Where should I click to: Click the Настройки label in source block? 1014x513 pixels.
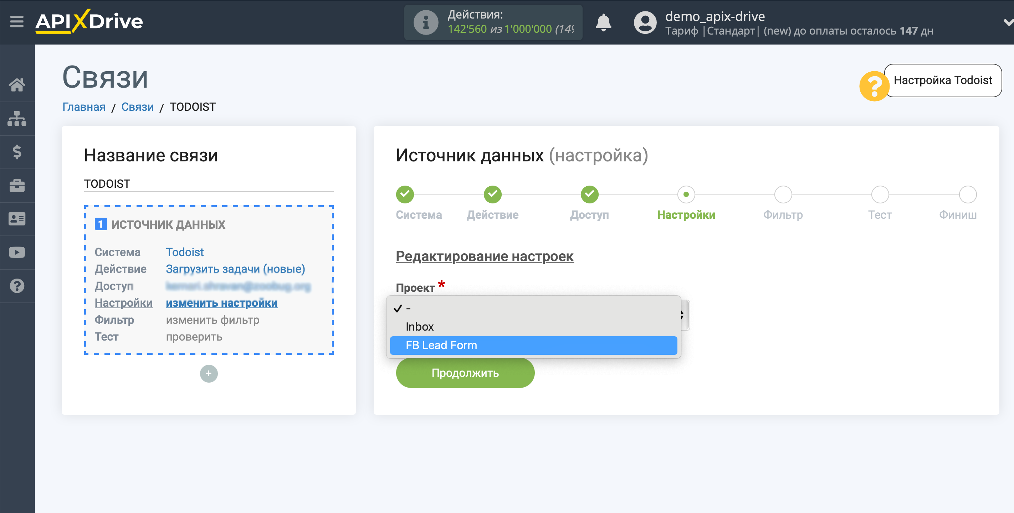pos(124,303)
